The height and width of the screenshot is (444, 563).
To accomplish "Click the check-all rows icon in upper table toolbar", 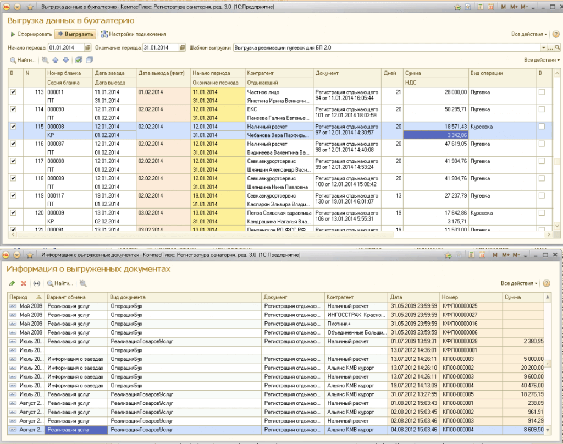I will click(79, 60).
